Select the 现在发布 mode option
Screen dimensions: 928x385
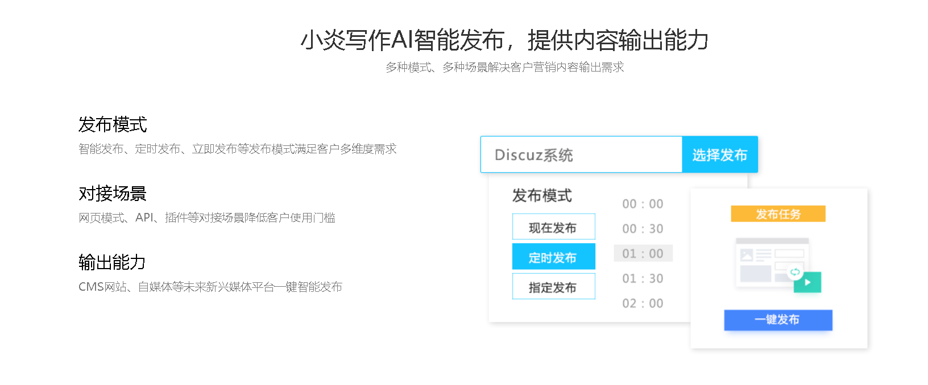point(553,227)
